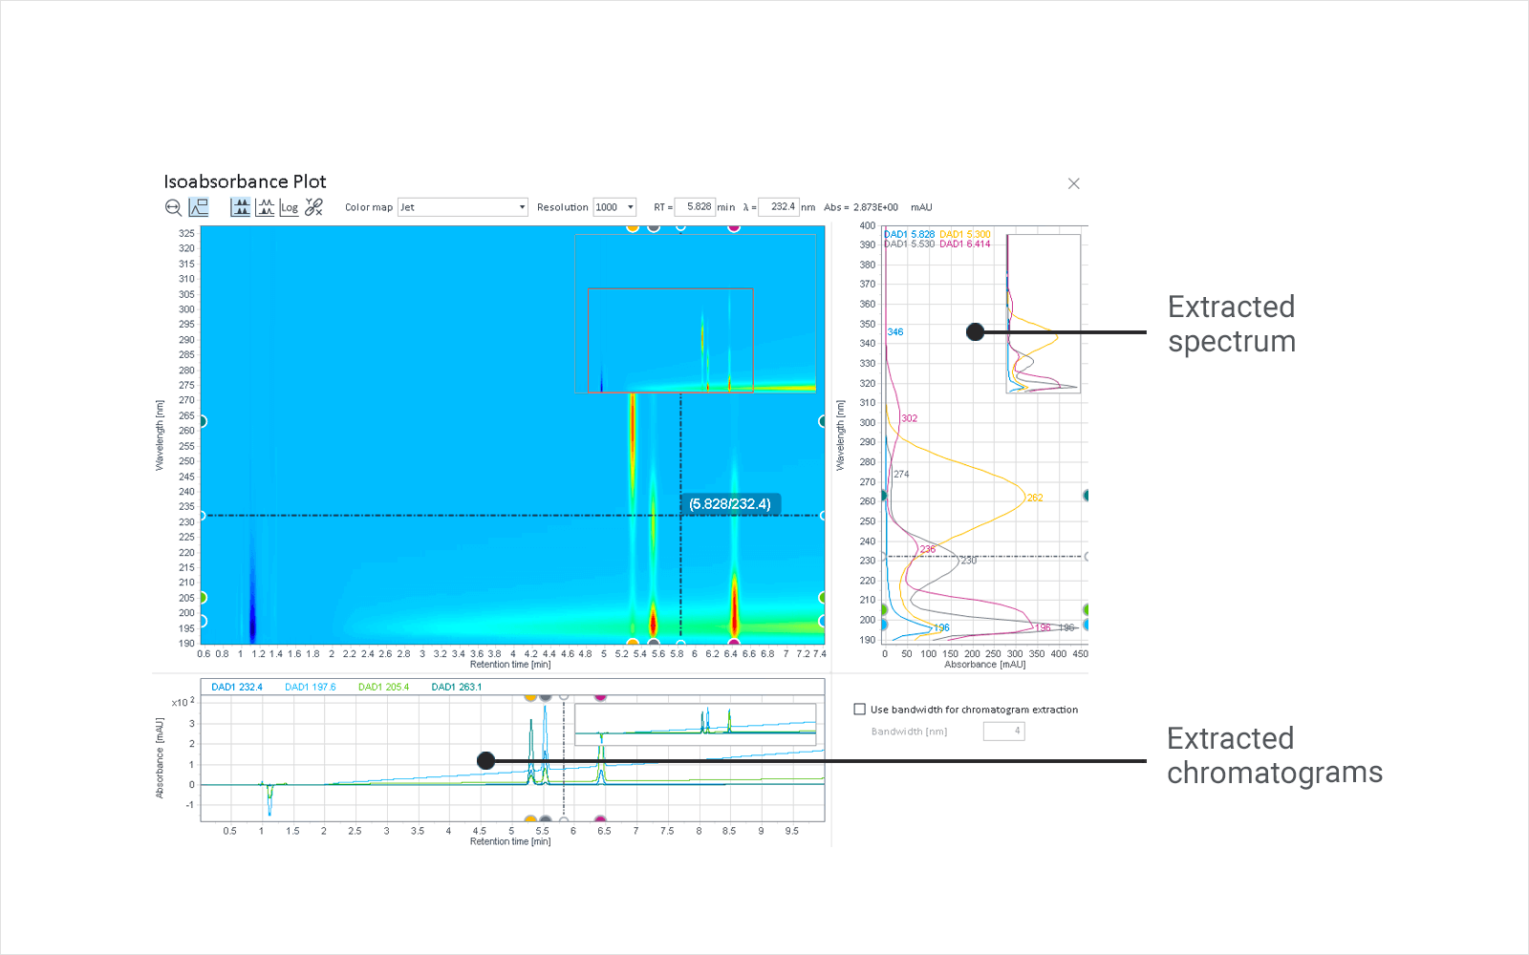The width and height of the screenshot is (1529, 955).
Task: Click the filled peaks chromatogram icon
Action: [x=241, y=207]
